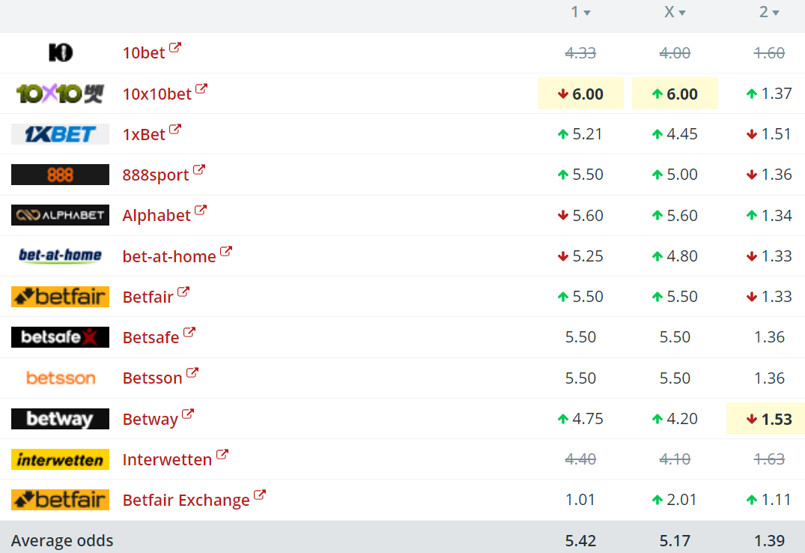Click external link icon next to 10x10bet
The height and width of the screenshot is (553, 805).
click(x=201, y=88)
